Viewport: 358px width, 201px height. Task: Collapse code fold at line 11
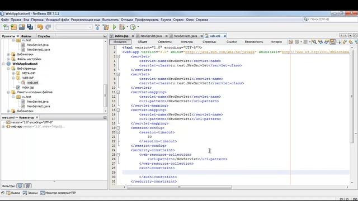click(118, 92)
